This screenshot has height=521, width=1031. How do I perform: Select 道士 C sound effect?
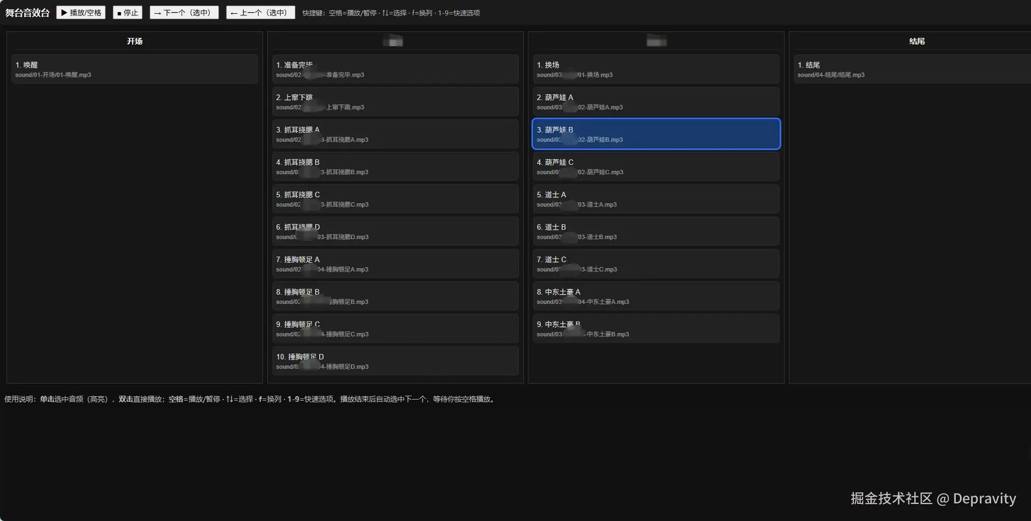click(x=655, y=263)
